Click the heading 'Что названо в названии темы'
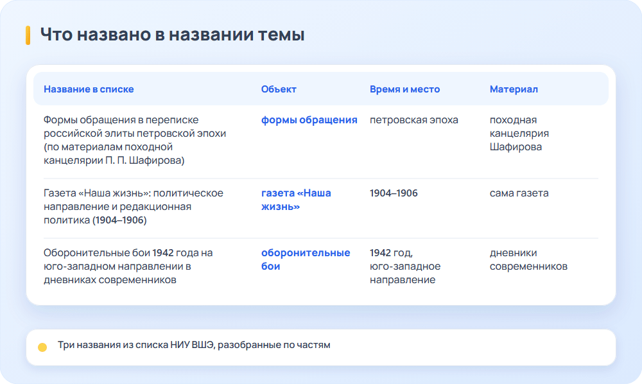642x384 pixels. [172, 35]
